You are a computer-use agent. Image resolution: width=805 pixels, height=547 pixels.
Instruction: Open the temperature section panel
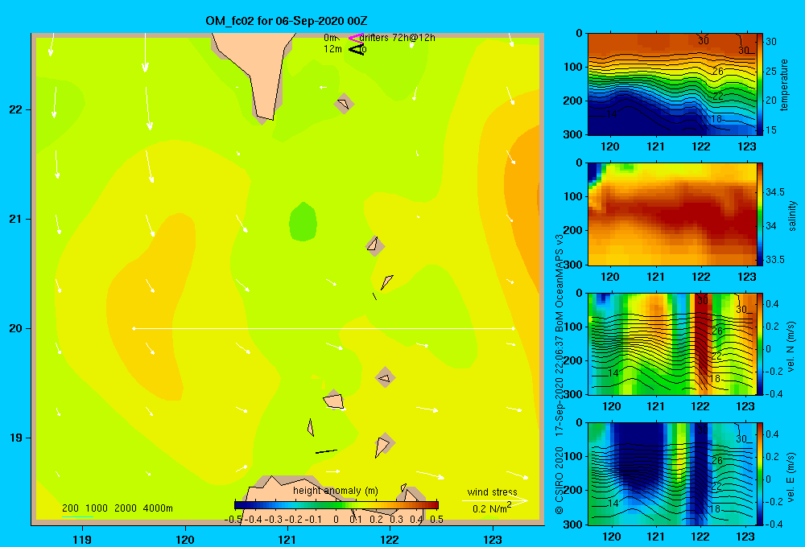tap(671, 84)
